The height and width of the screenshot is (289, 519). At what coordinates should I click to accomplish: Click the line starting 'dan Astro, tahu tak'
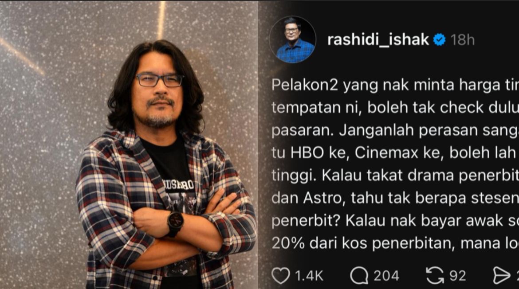[395, 198]
